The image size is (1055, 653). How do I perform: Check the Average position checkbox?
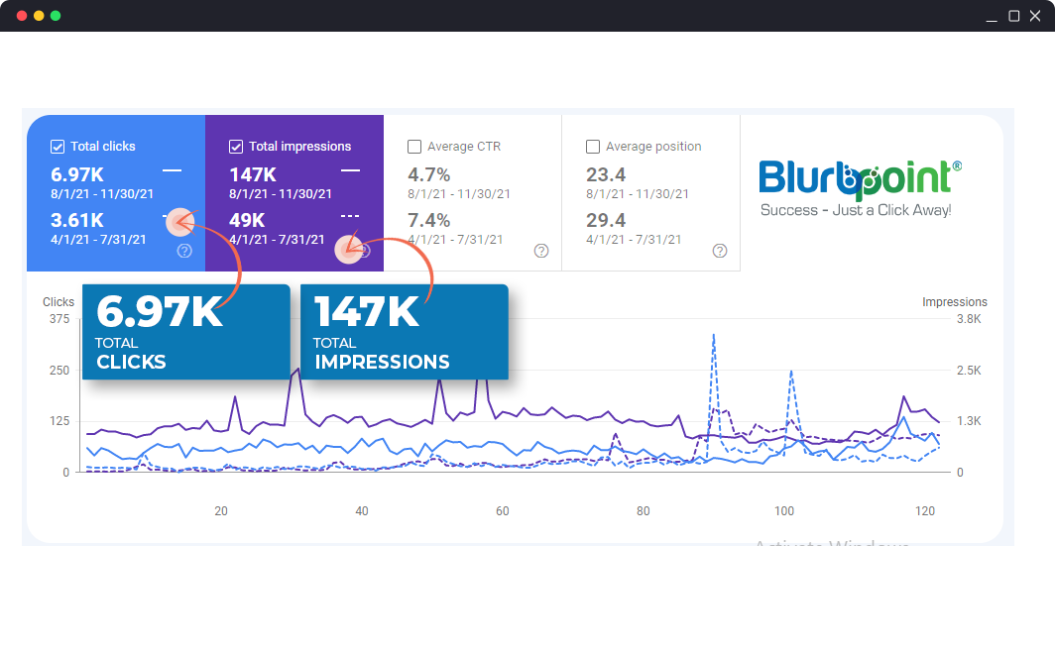(593, 147)
